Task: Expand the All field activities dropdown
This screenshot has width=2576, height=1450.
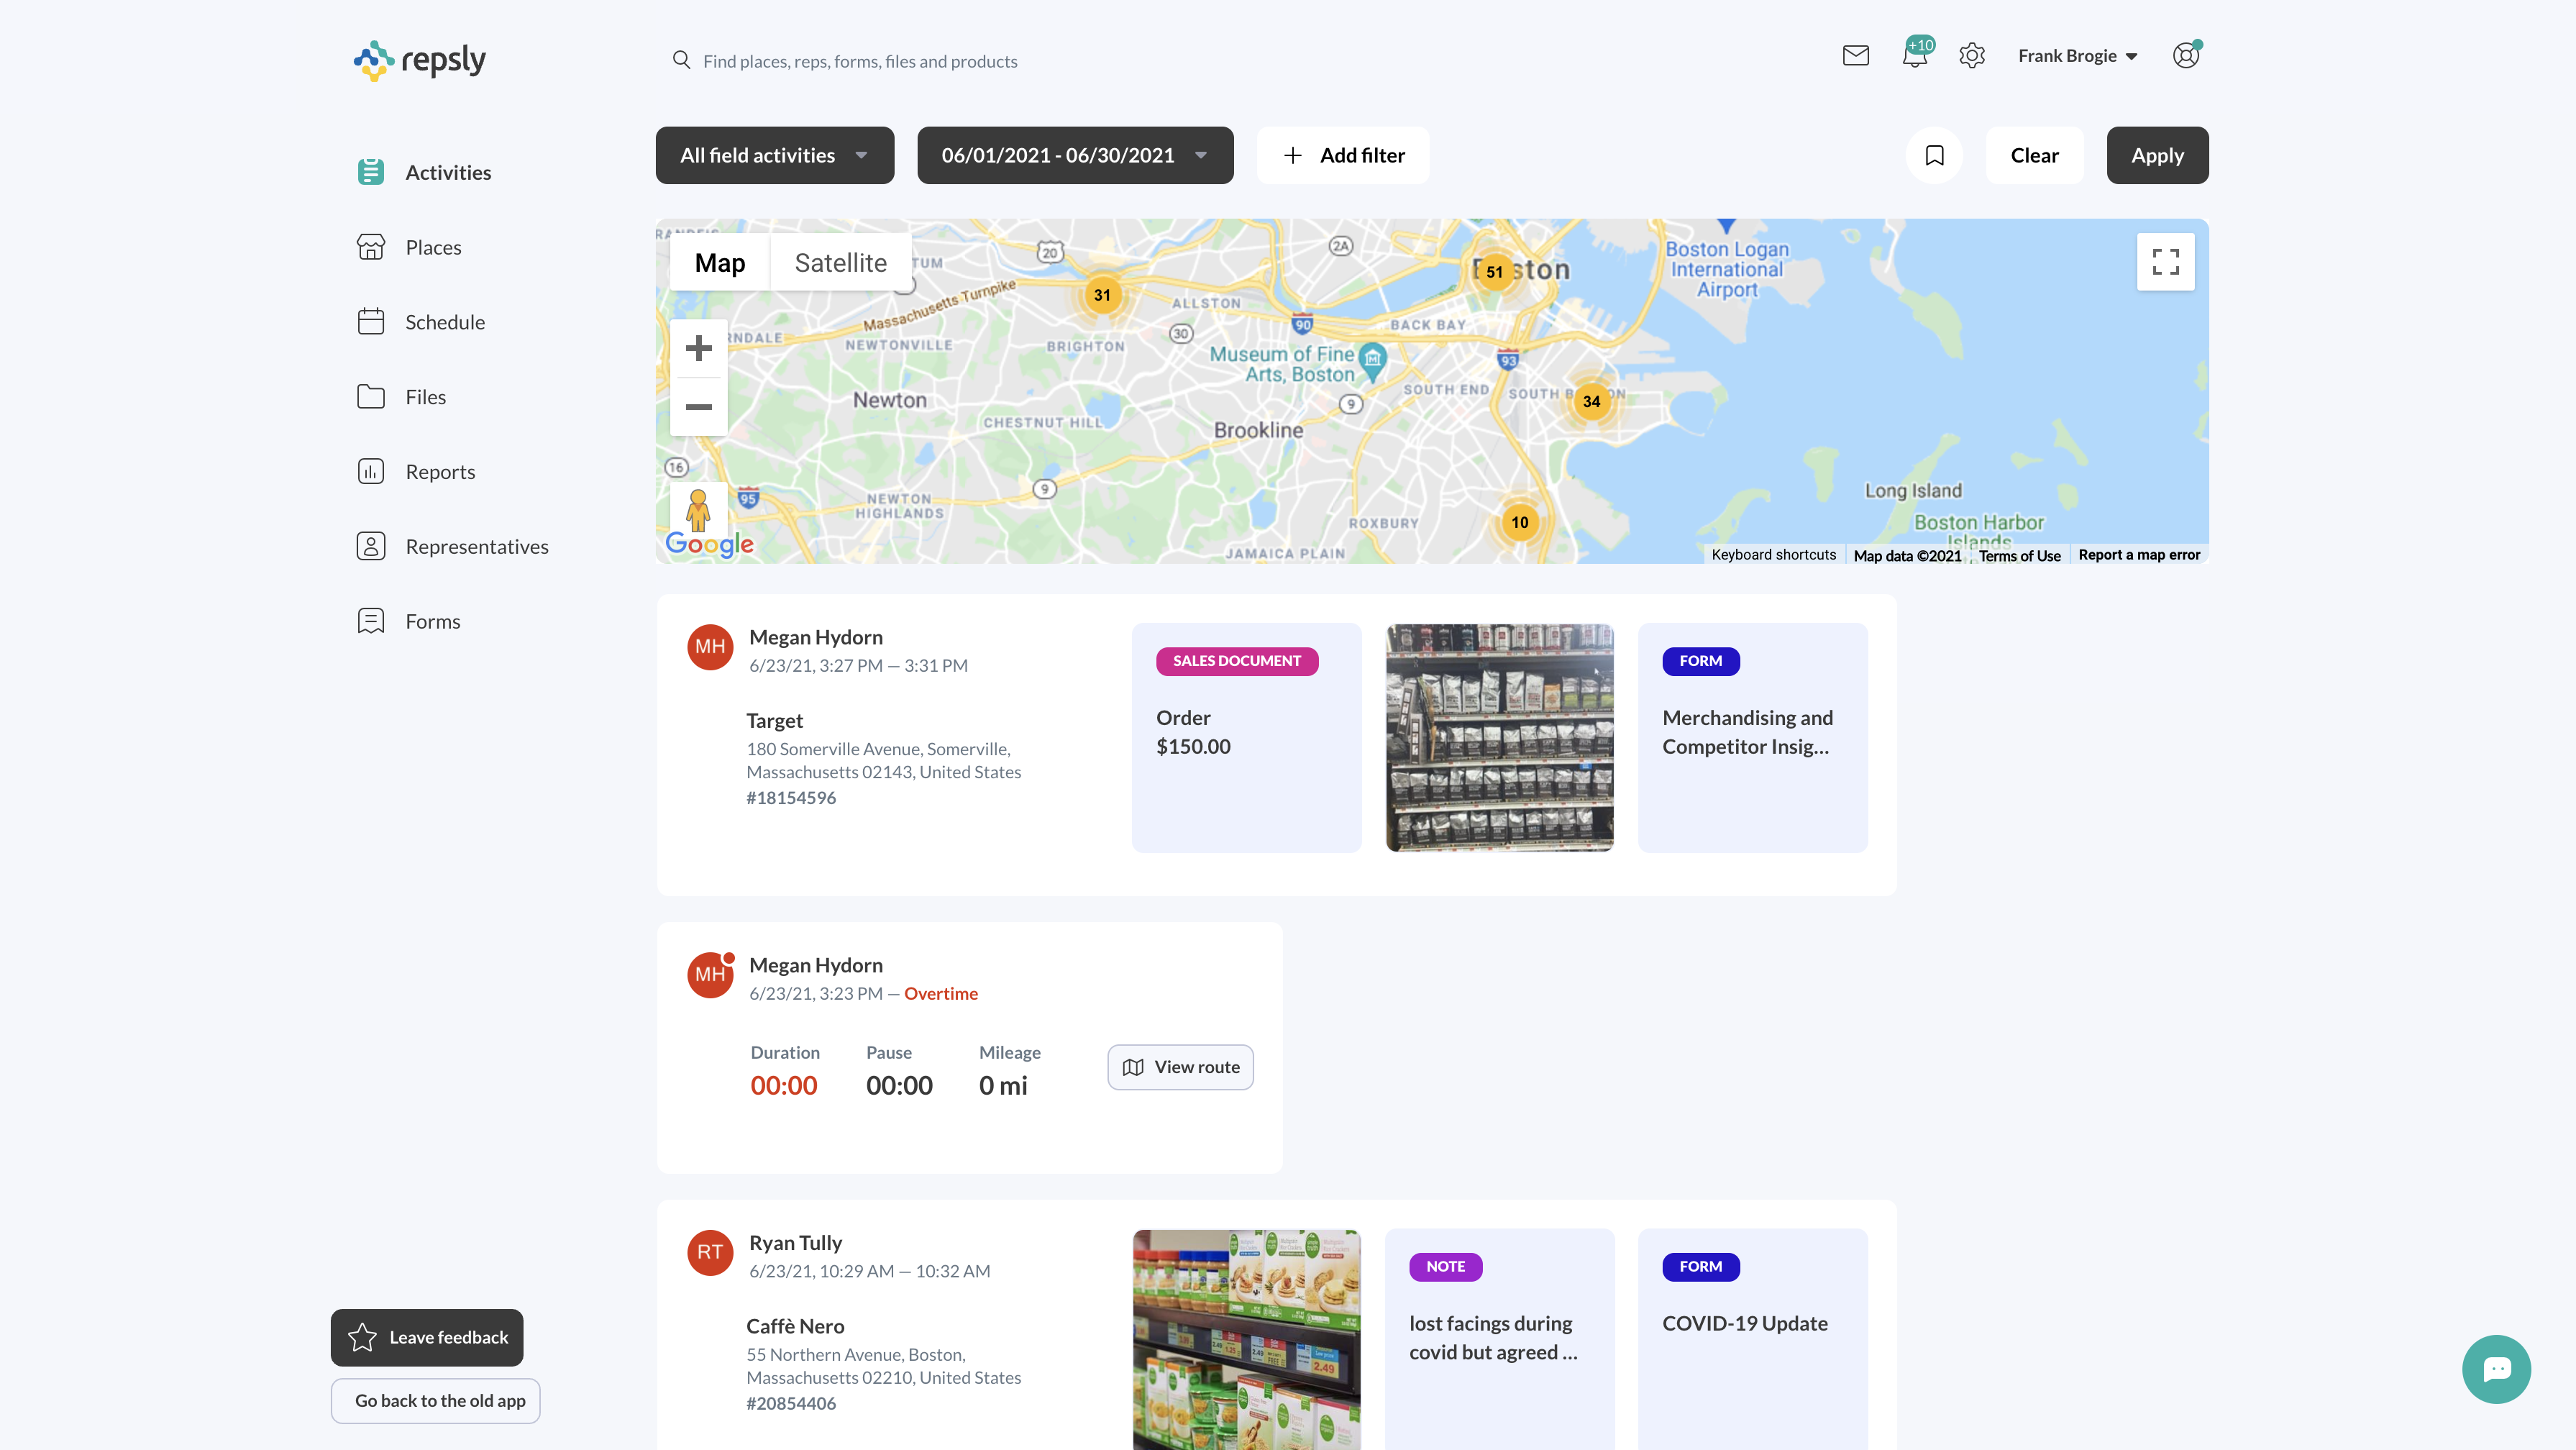Action: (774, 156)
